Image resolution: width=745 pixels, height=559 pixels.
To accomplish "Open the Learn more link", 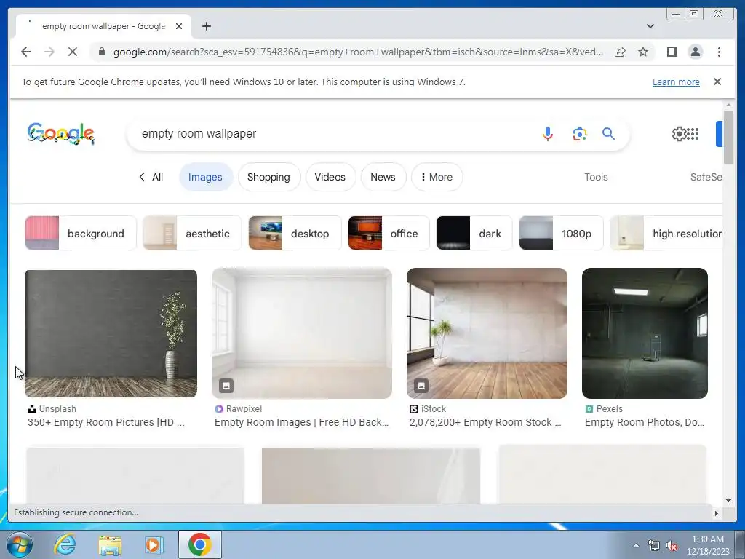I will point(676,82).
